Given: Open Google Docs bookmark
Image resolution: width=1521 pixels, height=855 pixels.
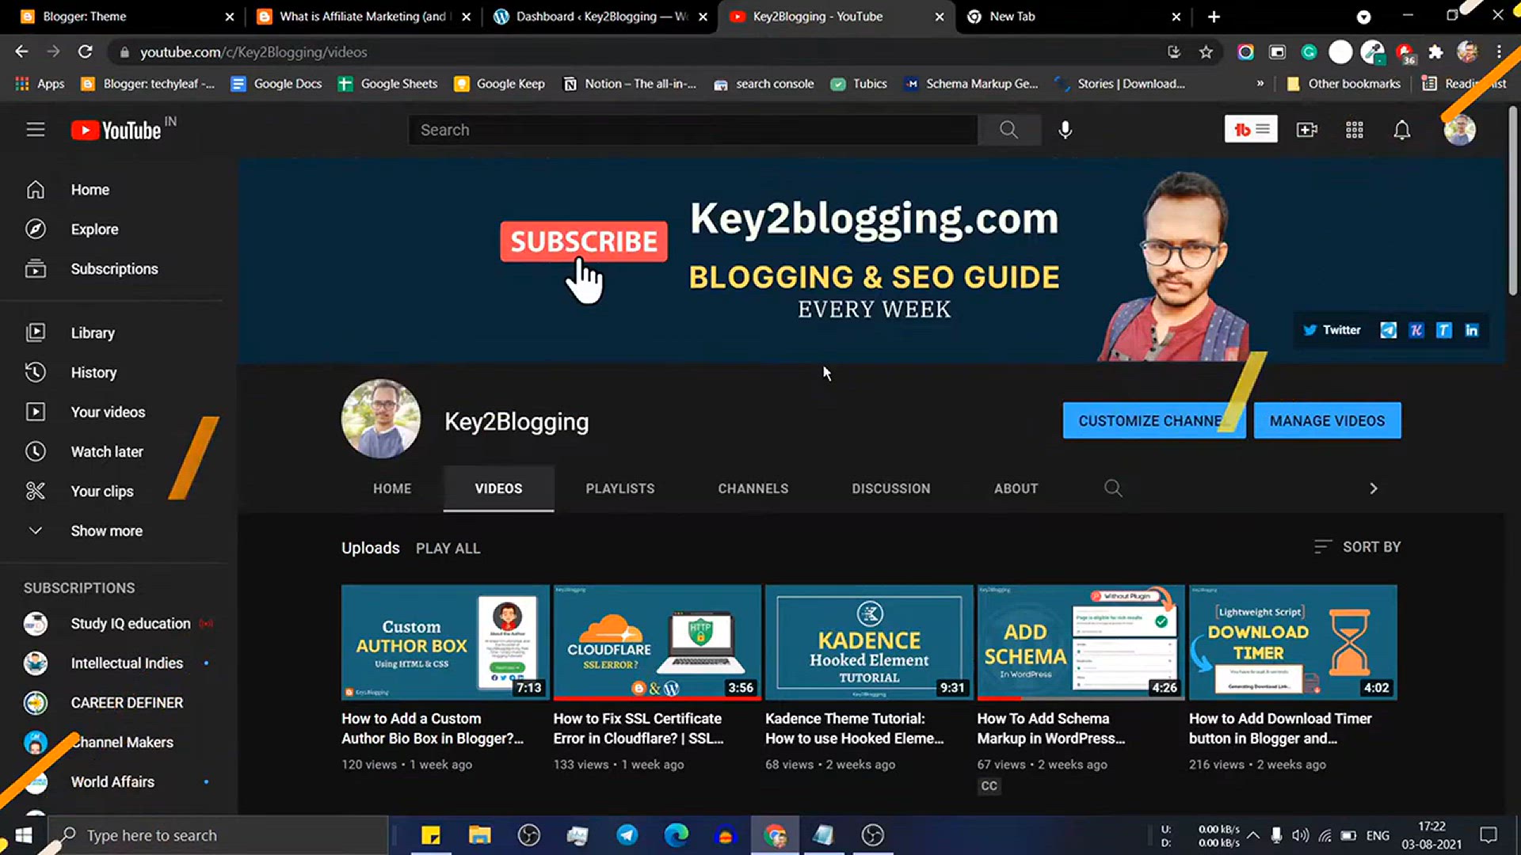Looking at the screenshot, I should click(276, 84).
